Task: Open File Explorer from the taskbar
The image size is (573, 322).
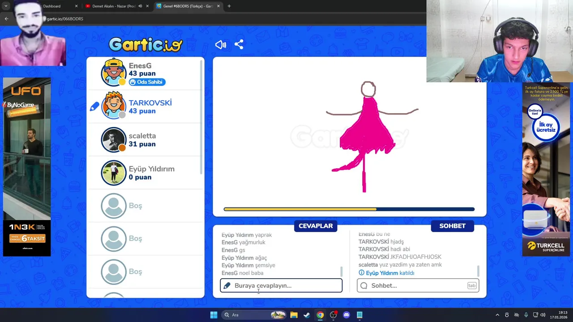Action: [x=294, y=315]
